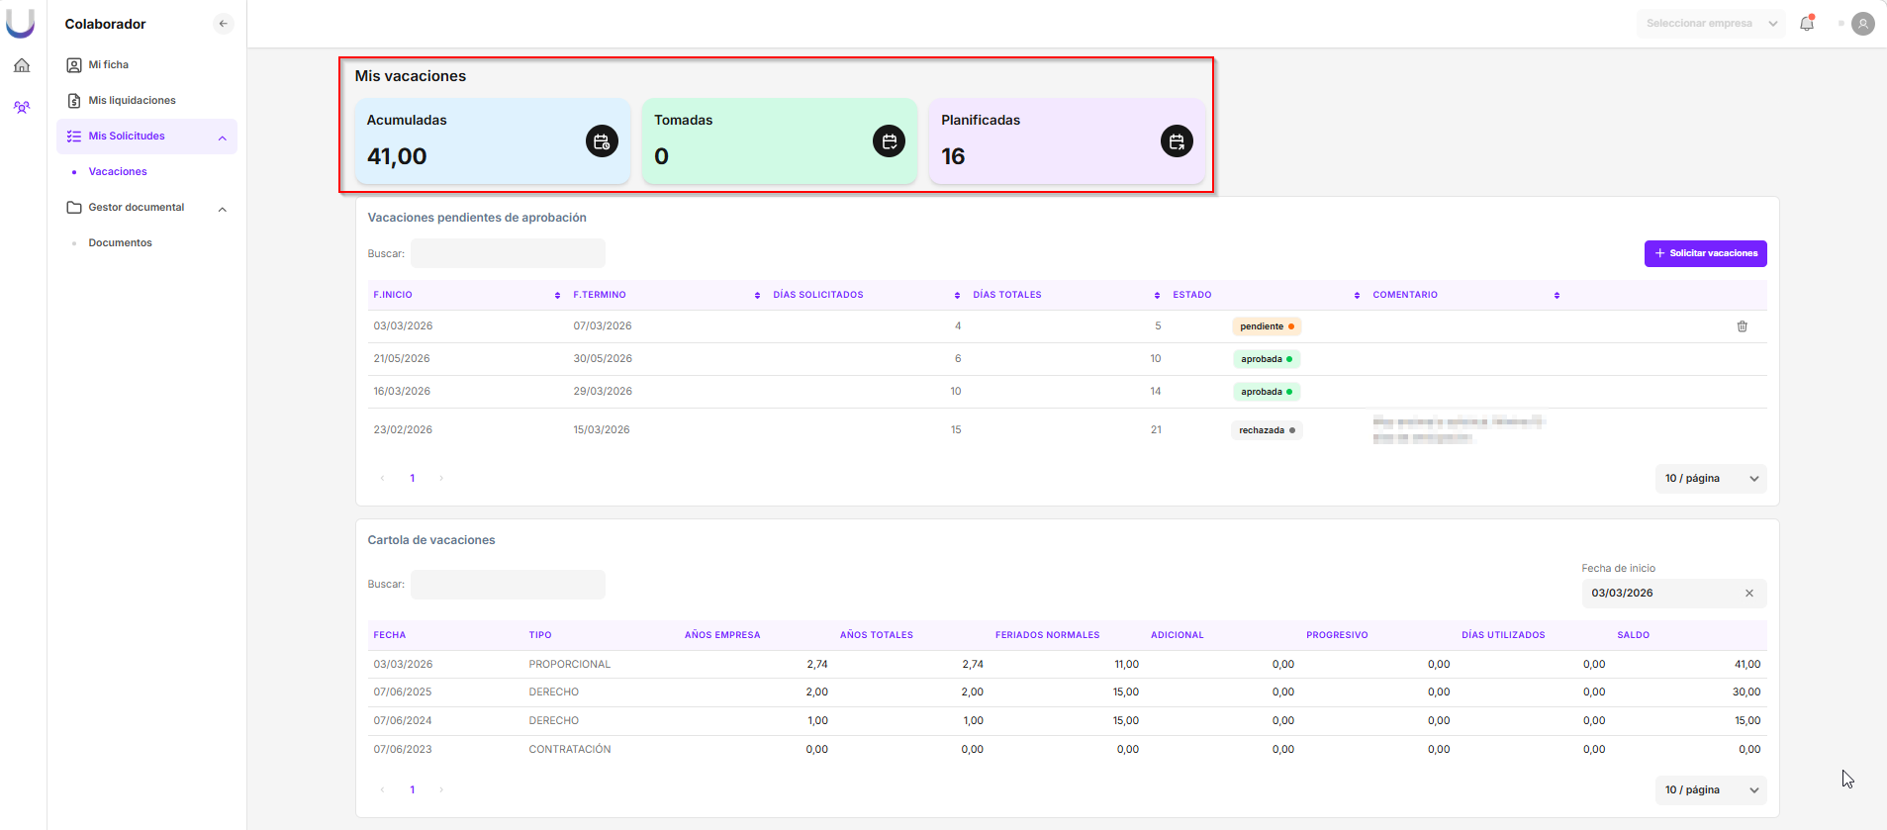This screenshot has width=1887, height=830.
Task: Open Documentos link in sidebar
Action: (x=120, y=243)
